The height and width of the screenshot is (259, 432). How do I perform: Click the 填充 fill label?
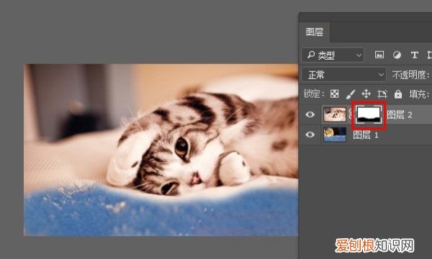(419, 94)
